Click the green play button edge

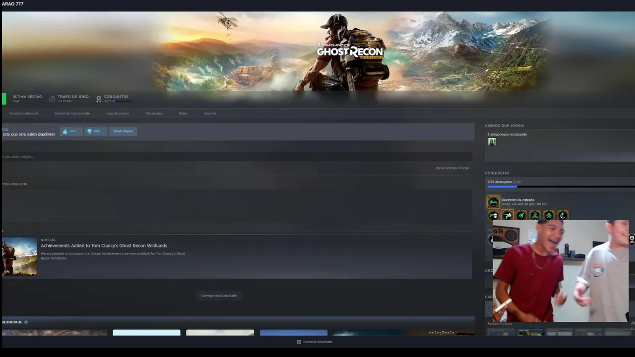coord(4,99)
